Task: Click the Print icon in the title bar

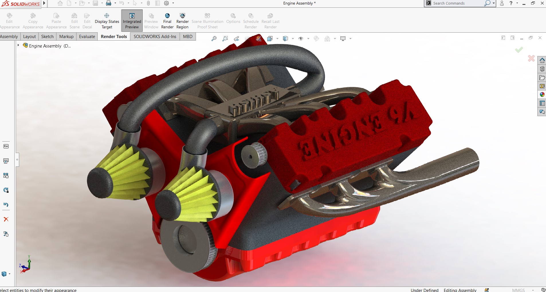Action: pyautogui.click(x=109, y=3)
